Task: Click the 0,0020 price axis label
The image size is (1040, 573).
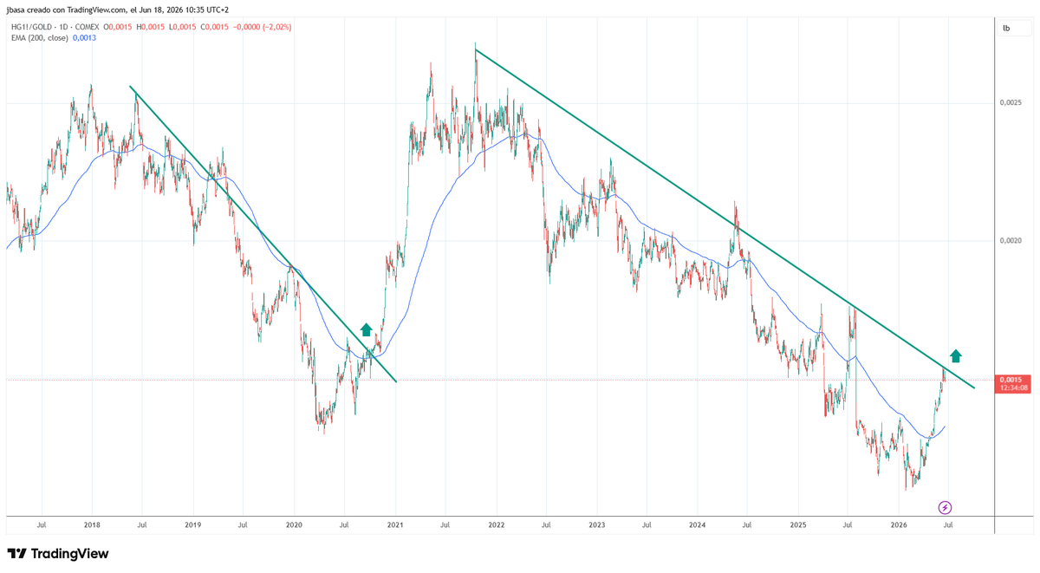Action: click(x=1011, y=241)
